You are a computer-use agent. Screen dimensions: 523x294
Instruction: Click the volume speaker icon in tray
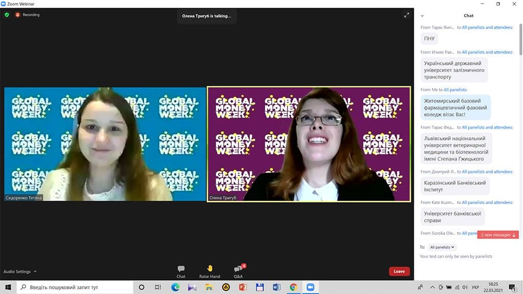click(x=465, y=287)
